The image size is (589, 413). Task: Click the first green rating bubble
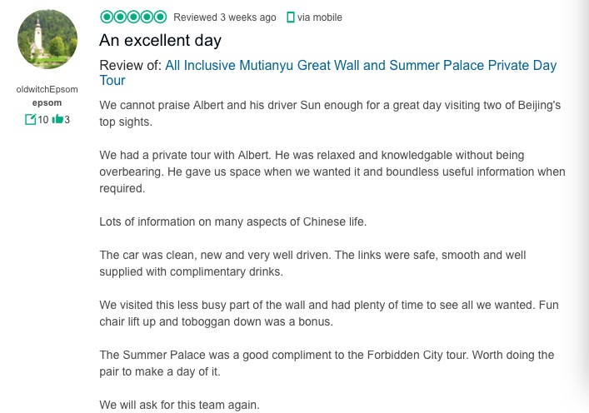pyautogui.click(x=106, y=17)
